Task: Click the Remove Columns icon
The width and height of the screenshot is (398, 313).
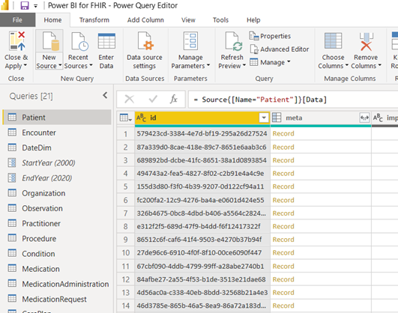Action: coord(366,41)
